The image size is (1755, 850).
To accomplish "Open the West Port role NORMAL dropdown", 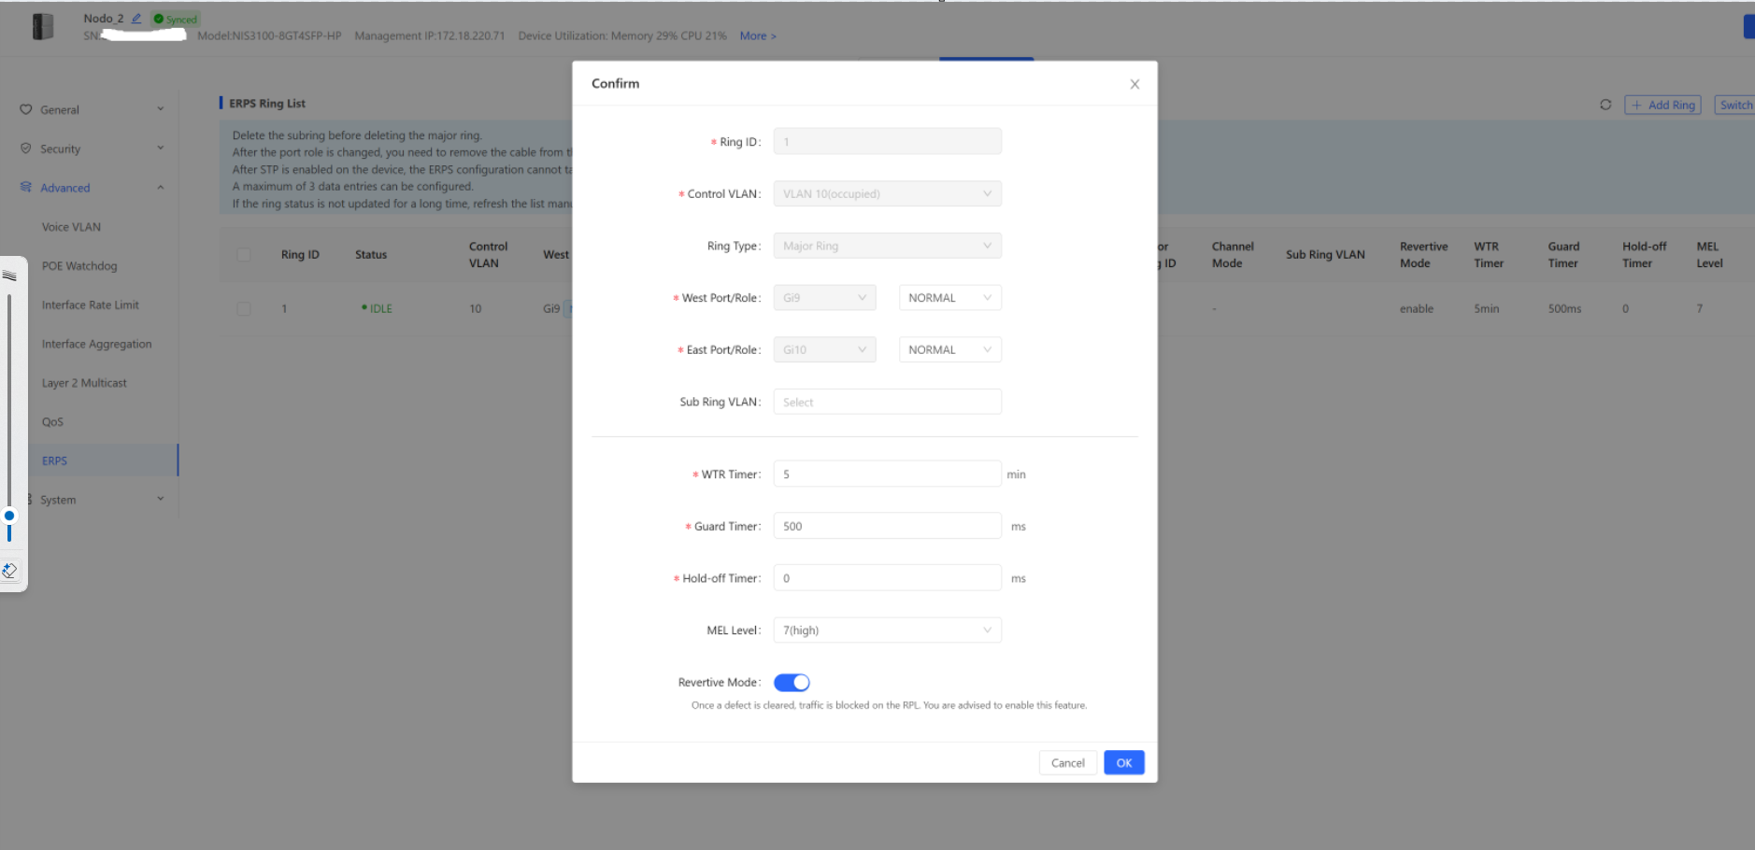I will 949,298.
